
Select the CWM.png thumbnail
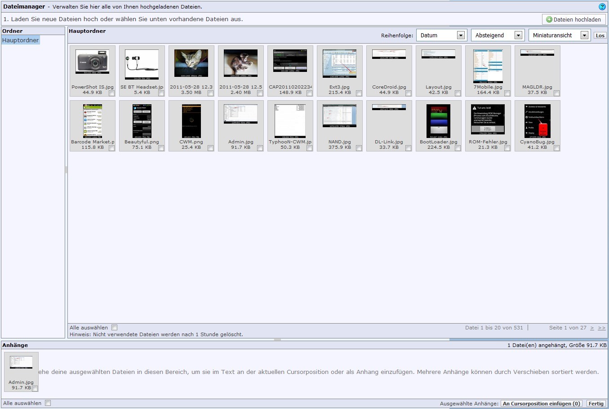point(191,121)
